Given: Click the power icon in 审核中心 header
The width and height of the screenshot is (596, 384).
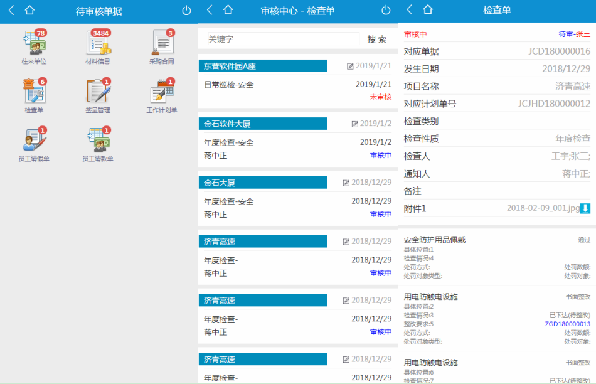Looking at the screenshot, I should point(386,11).
